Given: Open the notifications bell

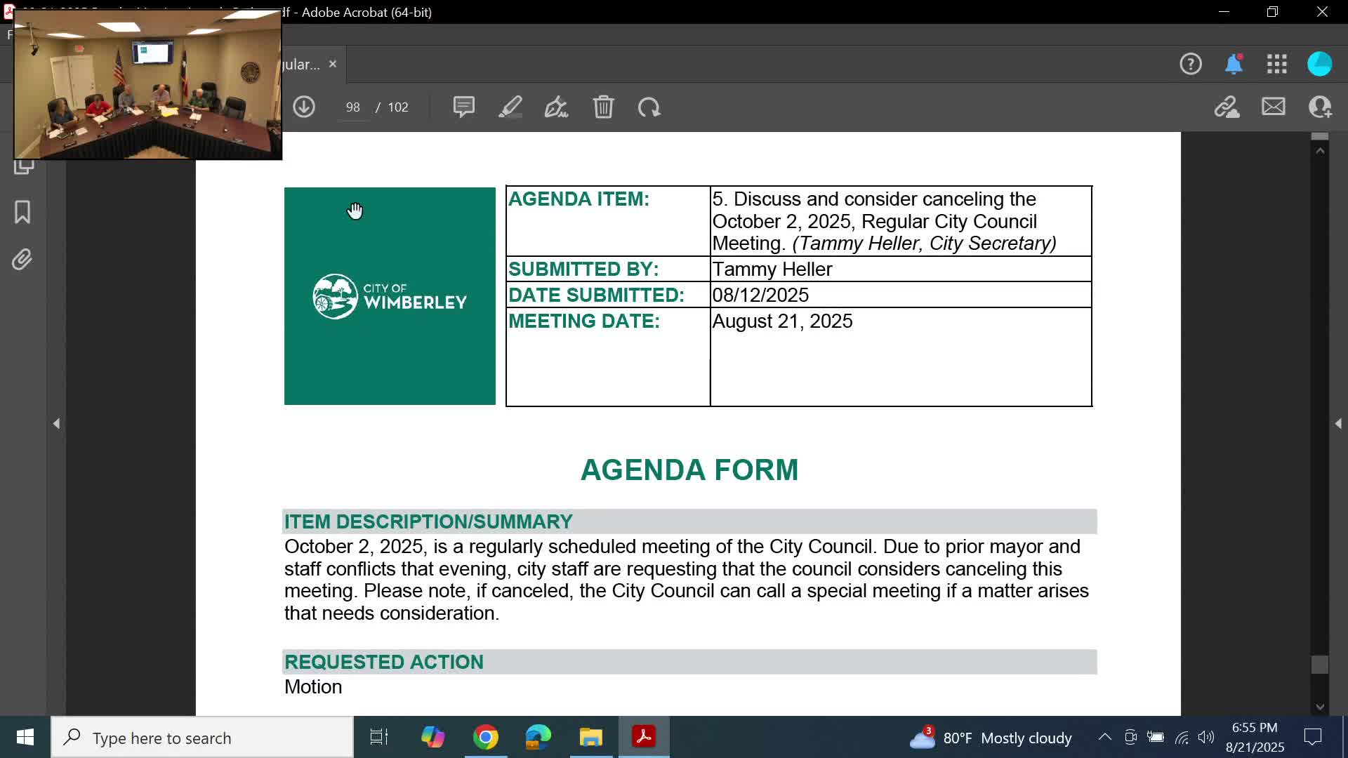Looking at the screenshot, I should click(x=1234, y=64).
